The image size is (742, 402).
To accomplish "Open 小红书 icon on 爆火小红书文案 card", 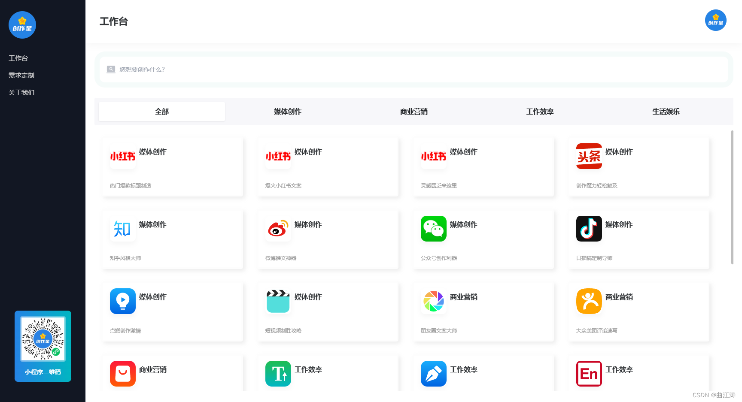I will pyautogui.click(x=278, y=156).
